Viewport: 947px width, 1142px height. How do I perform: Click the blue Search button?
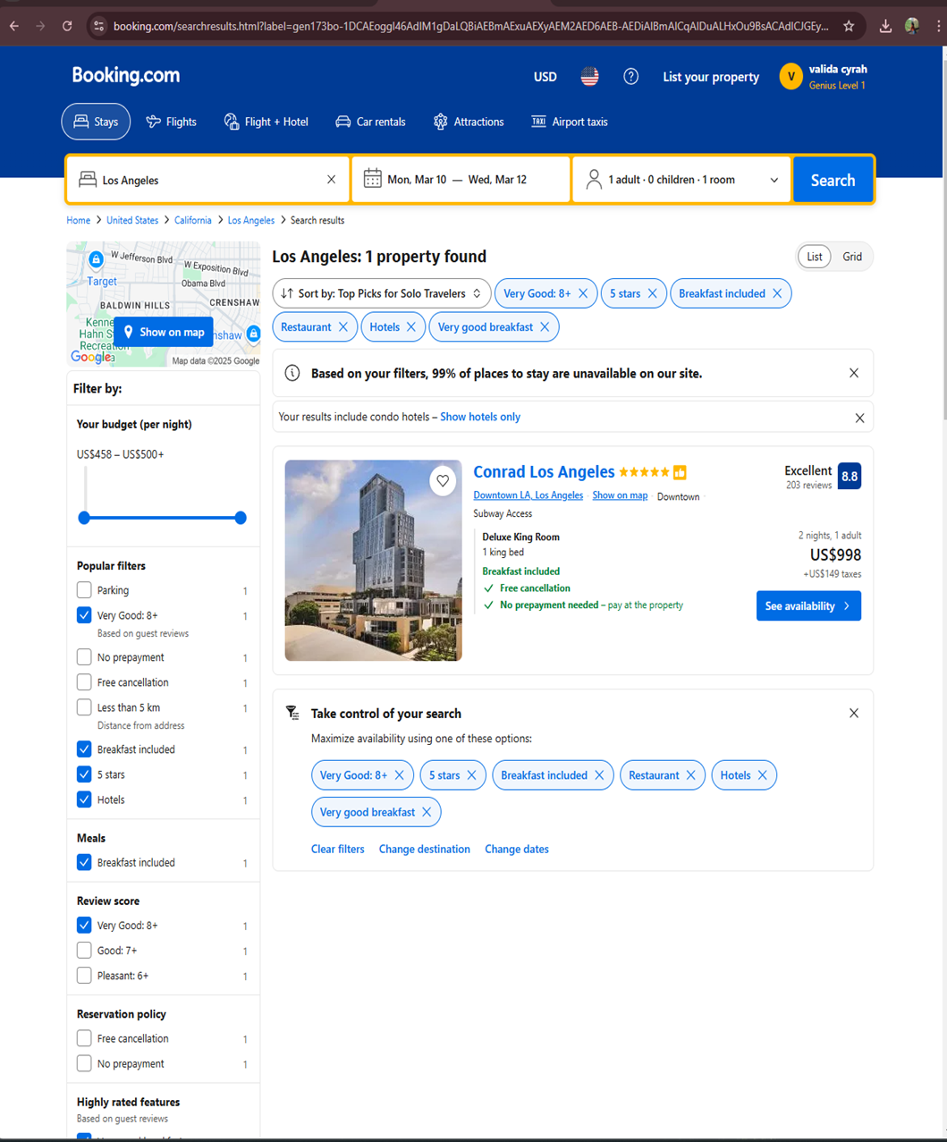[x=833, y=180]
